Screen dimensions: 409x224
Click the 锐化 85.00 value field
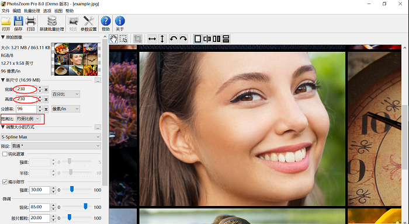(x=40, y=207)
